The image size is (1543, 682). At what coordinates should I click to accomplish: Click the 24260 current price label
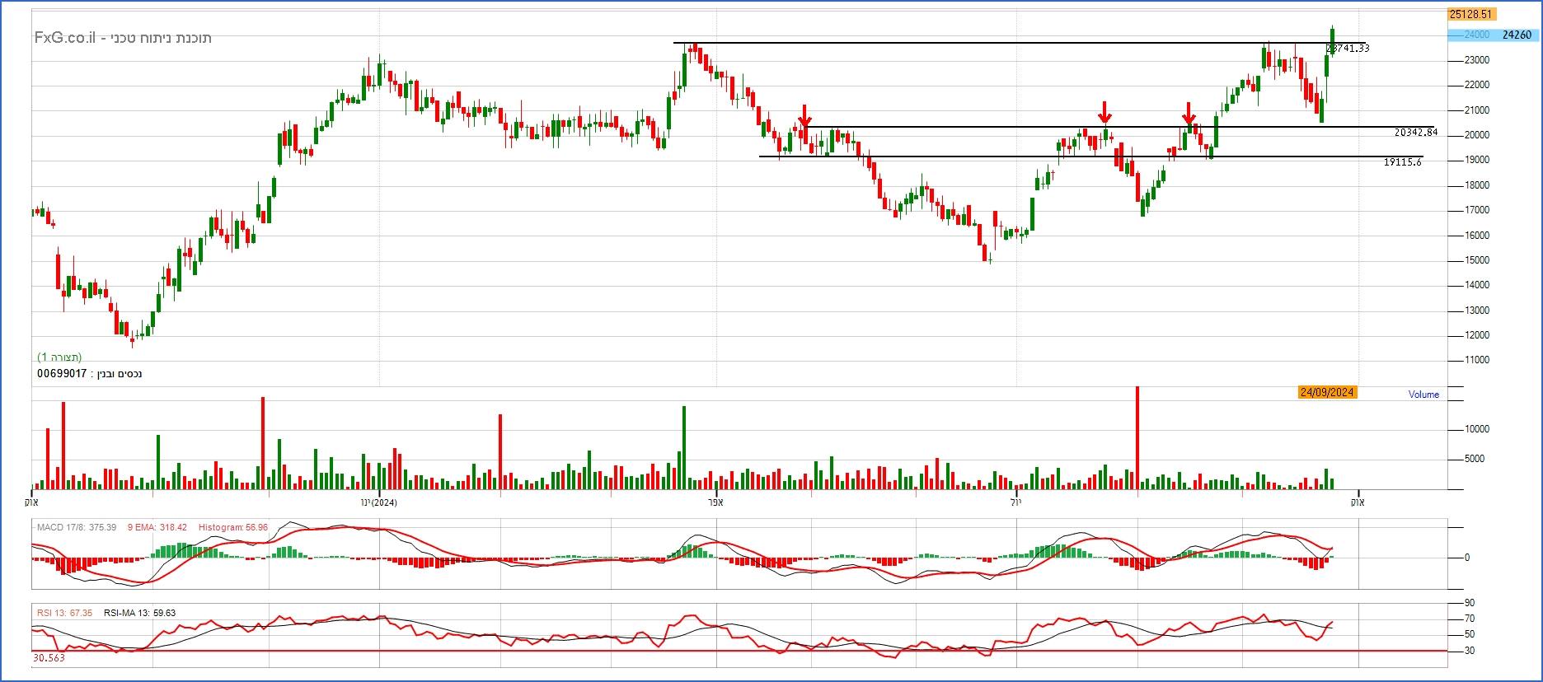(1517, 35)
